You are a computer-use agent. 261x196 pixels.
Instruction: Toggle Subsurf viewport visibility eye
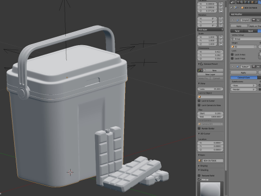pos(258,67)
